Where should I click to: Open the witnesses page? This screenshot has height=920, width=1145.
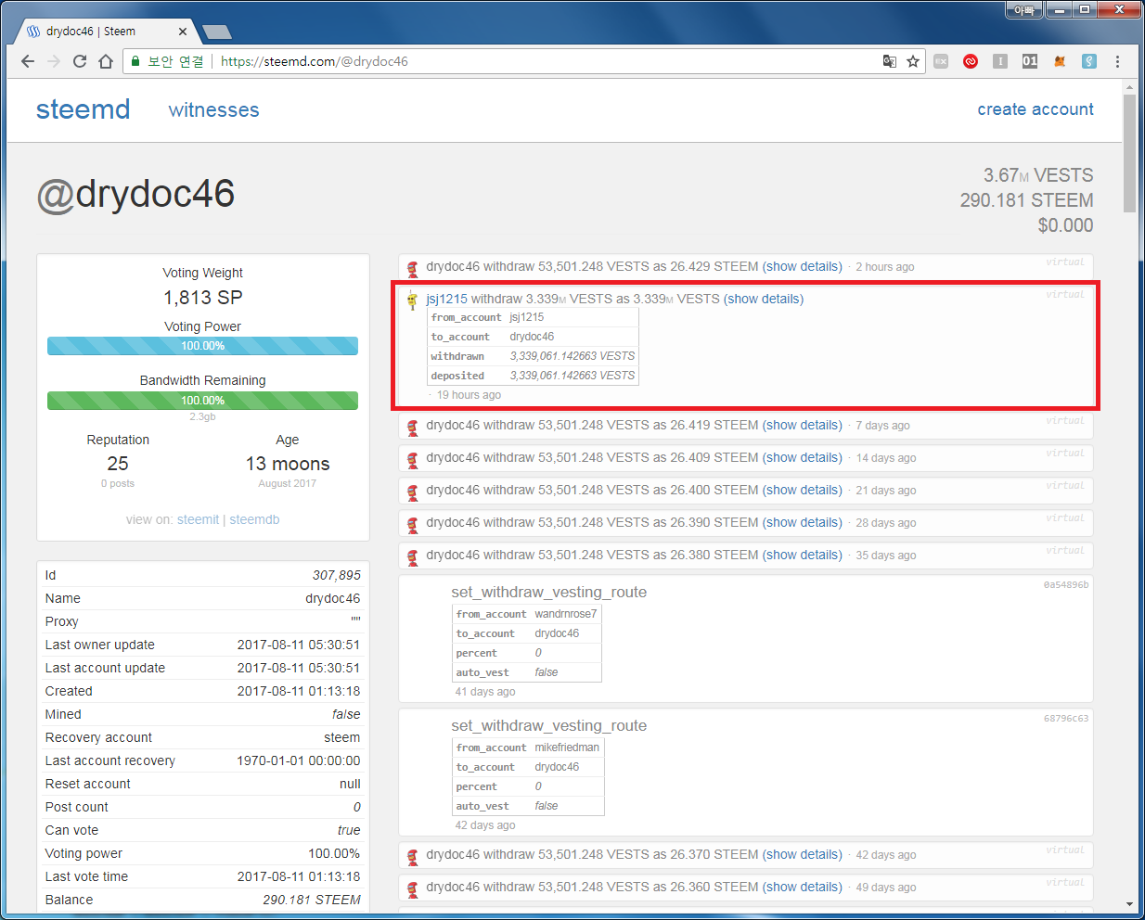click(214, 109)
